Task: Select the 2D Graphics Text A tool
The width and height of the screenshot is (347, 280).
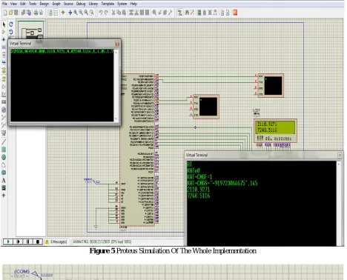Action: [x=4, y=180]
